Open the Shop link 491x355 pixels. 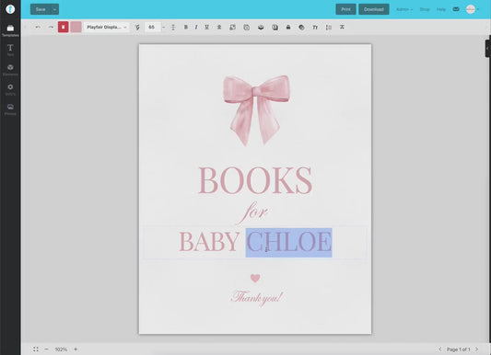pos(425,9)
